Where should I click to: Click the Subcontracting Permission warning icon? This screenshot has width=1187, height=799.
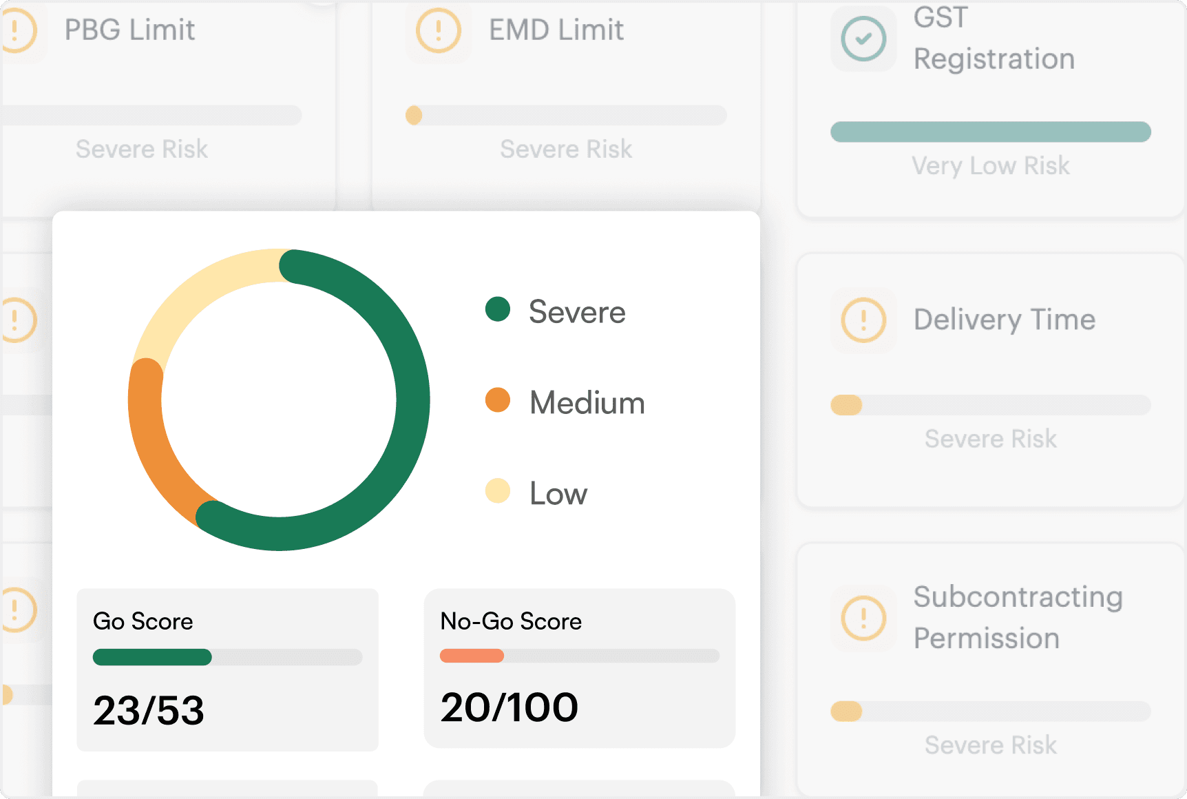863,618
